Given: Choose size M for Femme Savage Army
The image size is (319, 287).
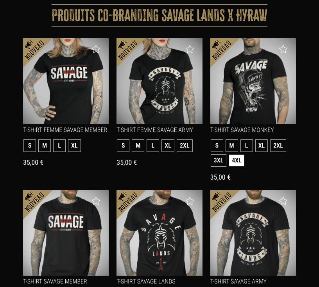Looking at the screenshot, I should click(x=138, y=146).
